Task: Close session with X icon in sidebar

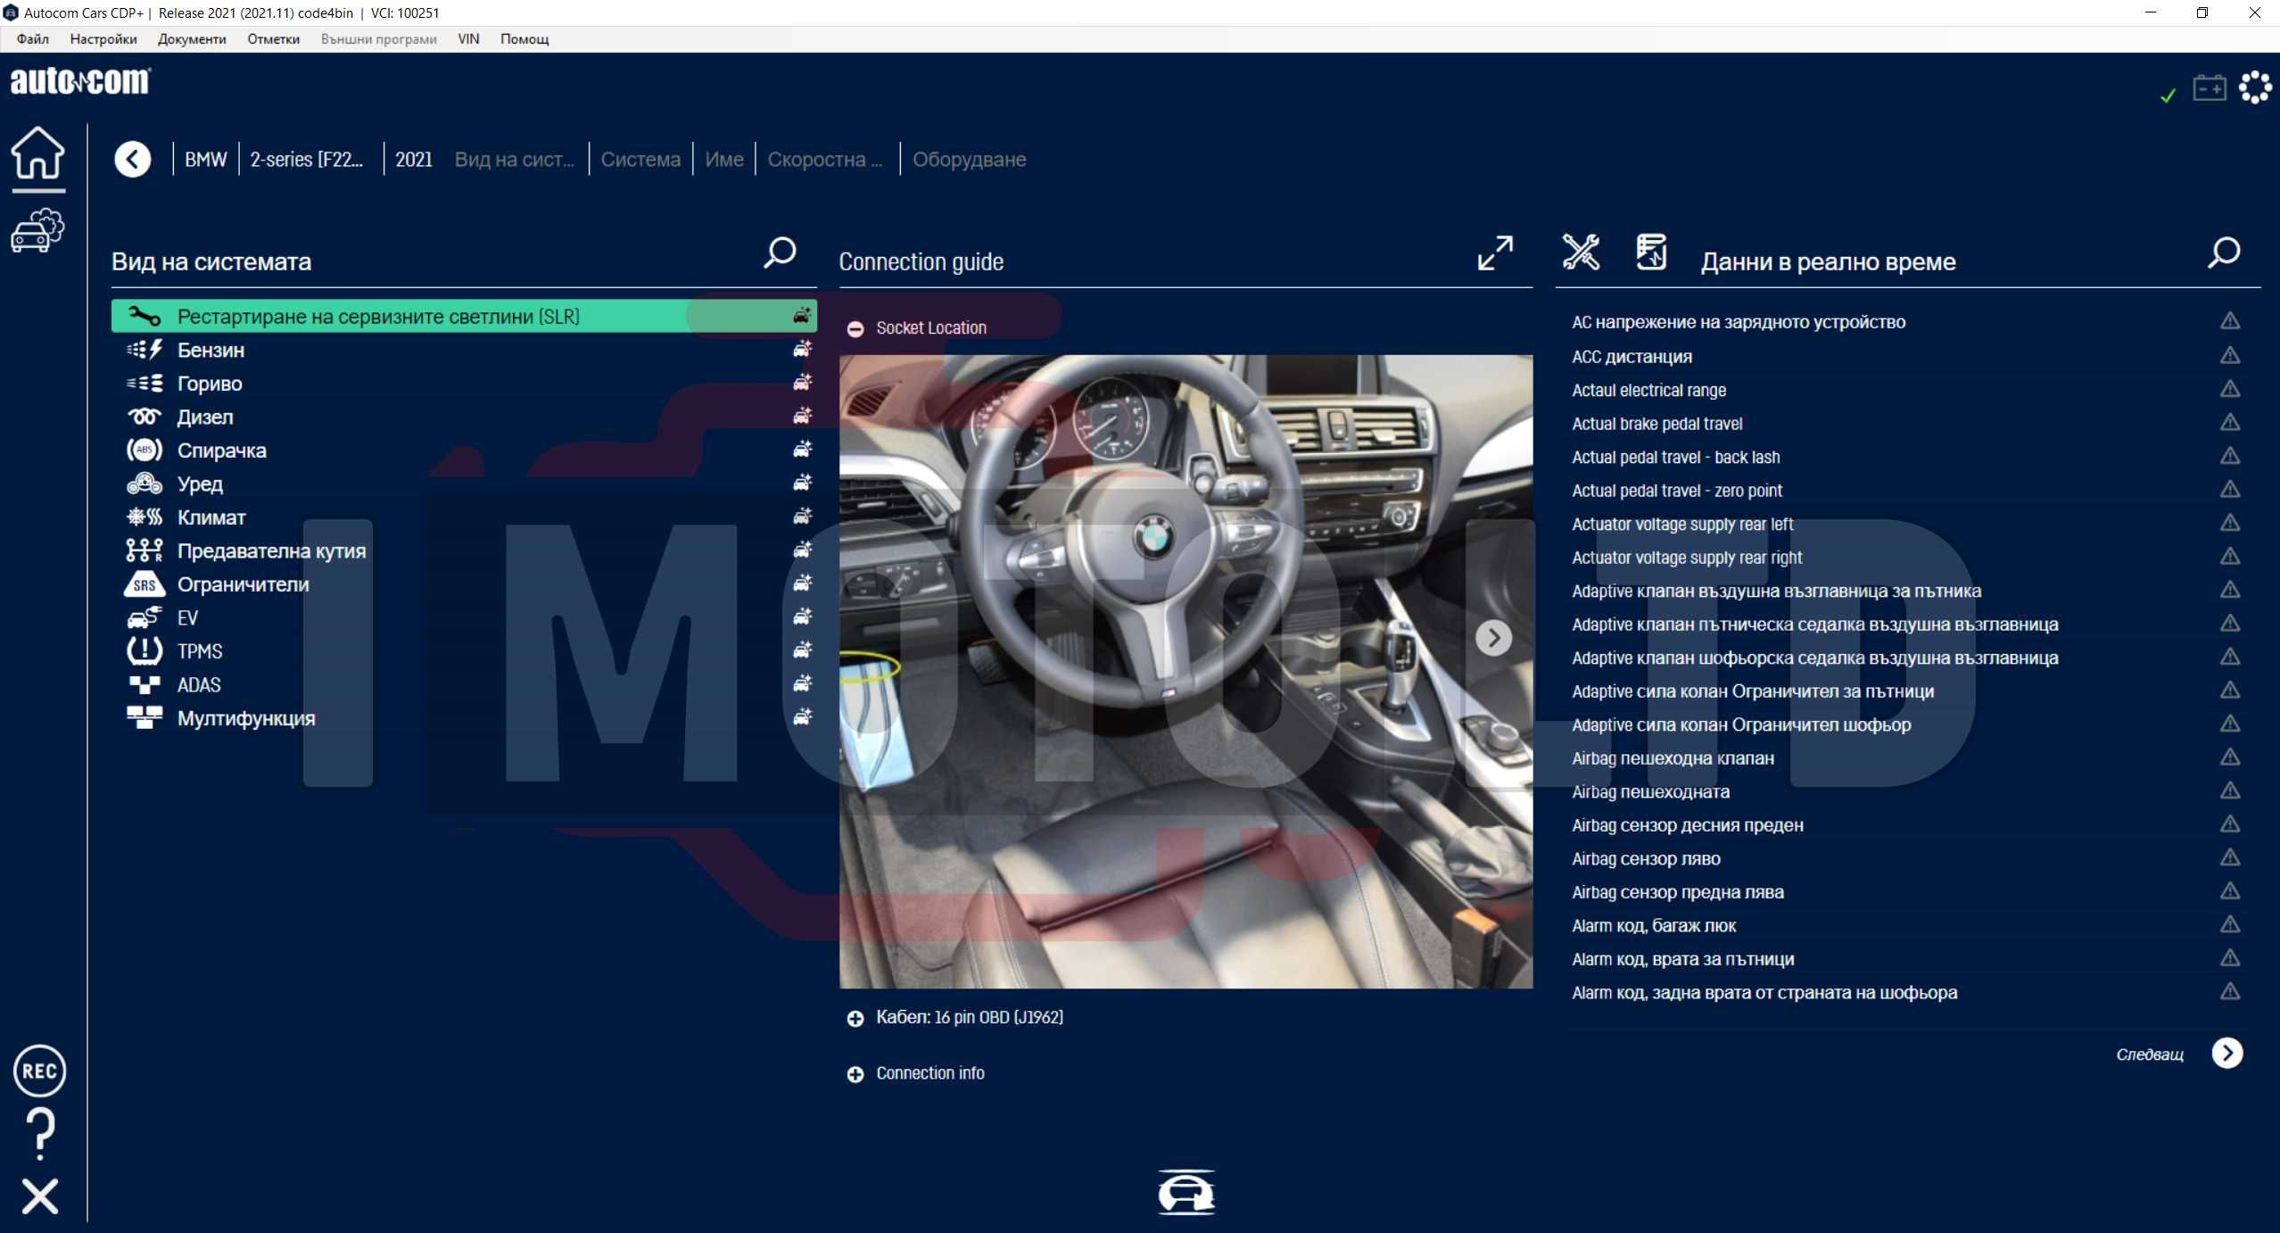Action: (x=39, y=1196)
